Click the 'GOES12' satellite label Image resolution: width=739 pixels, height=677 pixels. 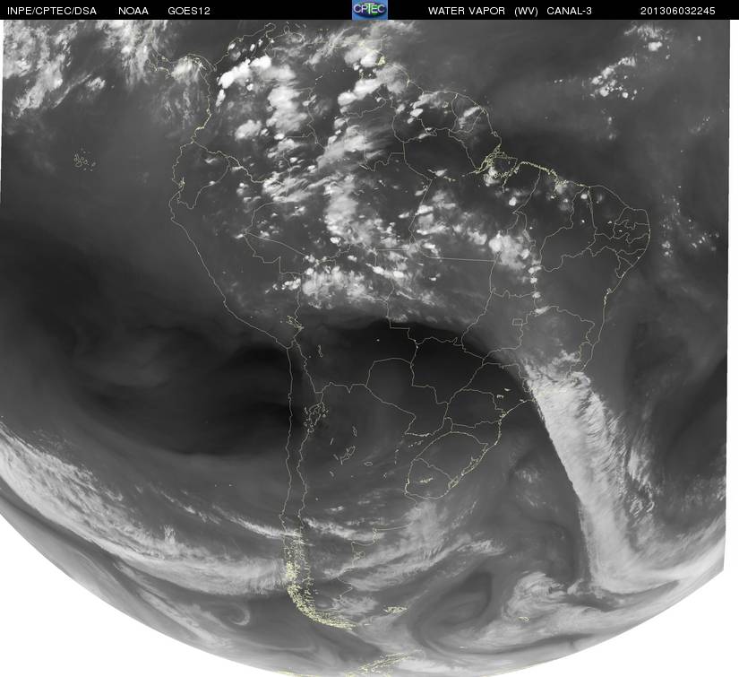click(189, 11)
